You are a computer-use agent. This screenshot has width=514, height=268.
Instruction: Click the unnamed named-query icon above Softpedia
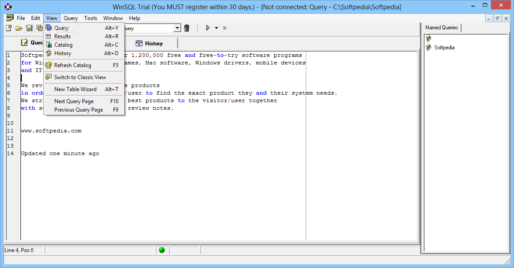(x=429, y=39)
